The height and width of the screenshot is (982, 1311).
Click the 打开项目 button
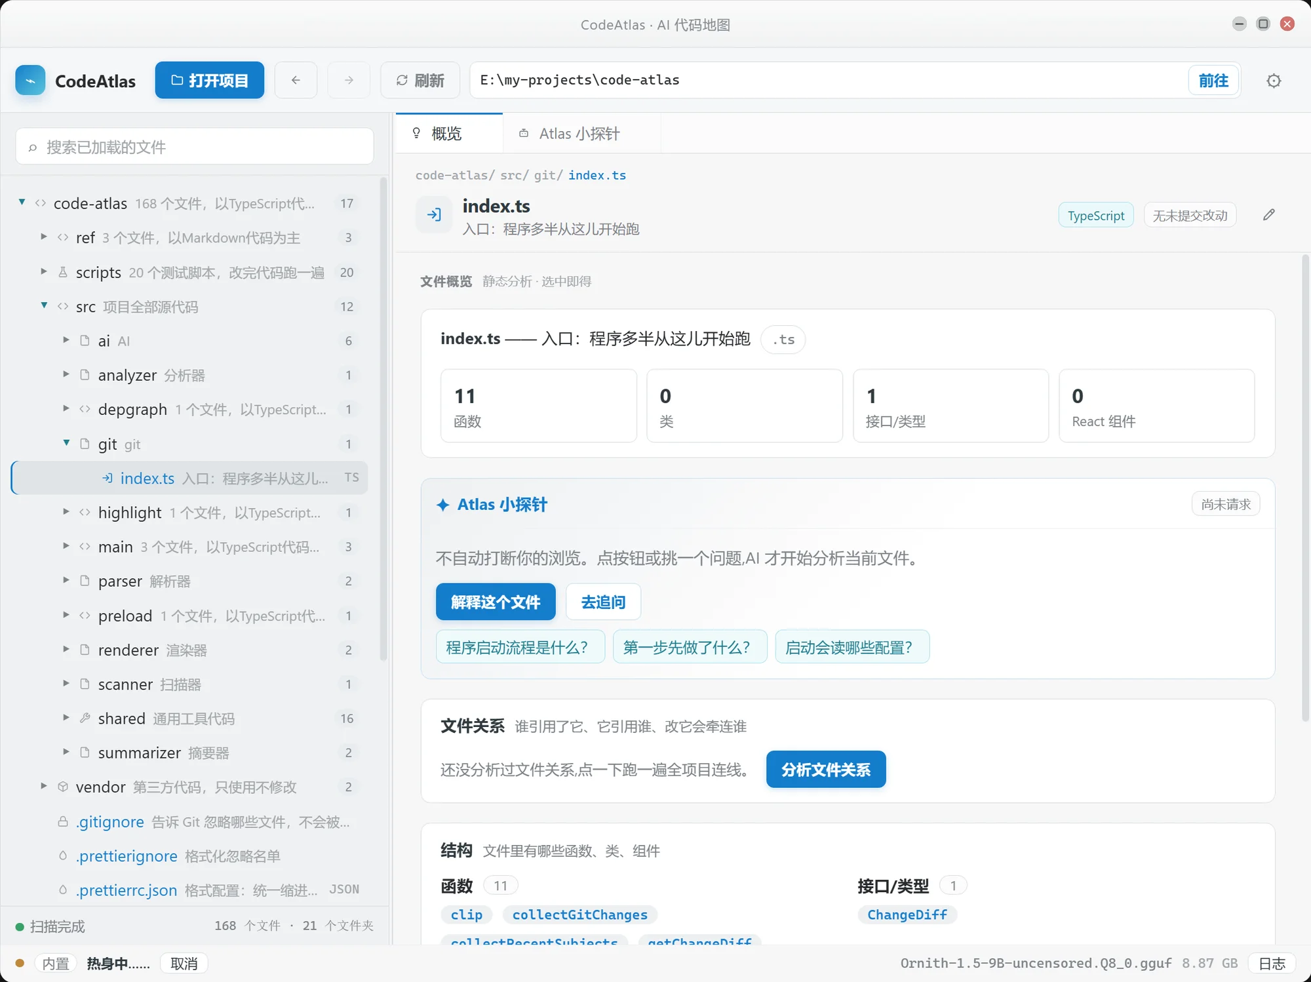coord(210,80)
